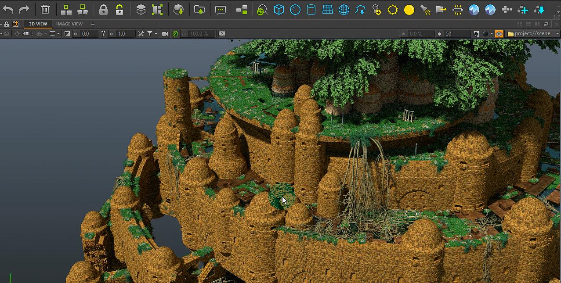Click the speech bubble comment icon
Viewport: 561px width, 283px height.
point(221,9)
